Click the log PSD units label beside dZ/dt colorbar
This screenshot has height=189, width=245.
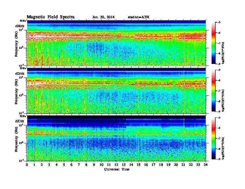click(x=223, y=148)
